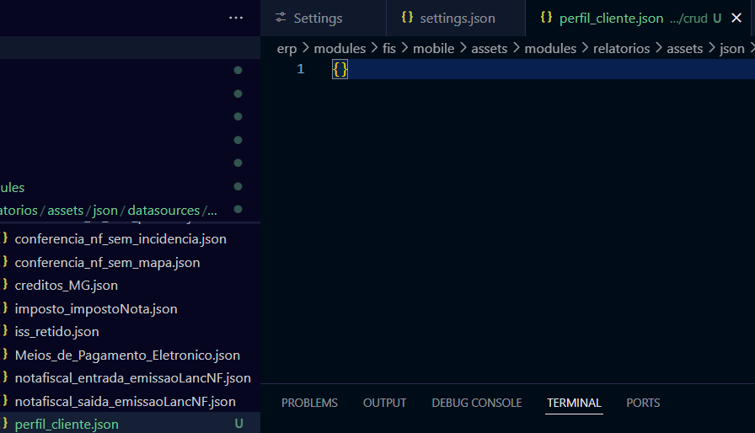Screen dimensions: 755x433
Task: Switch to the Settings tab
Action: click(318, 18)
